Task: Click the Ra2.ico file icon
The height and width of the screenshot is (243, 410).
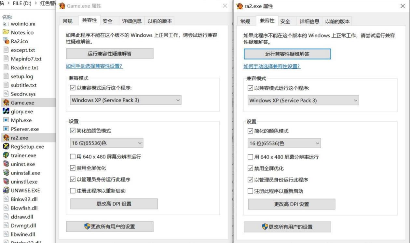Action: pos(6,41)
